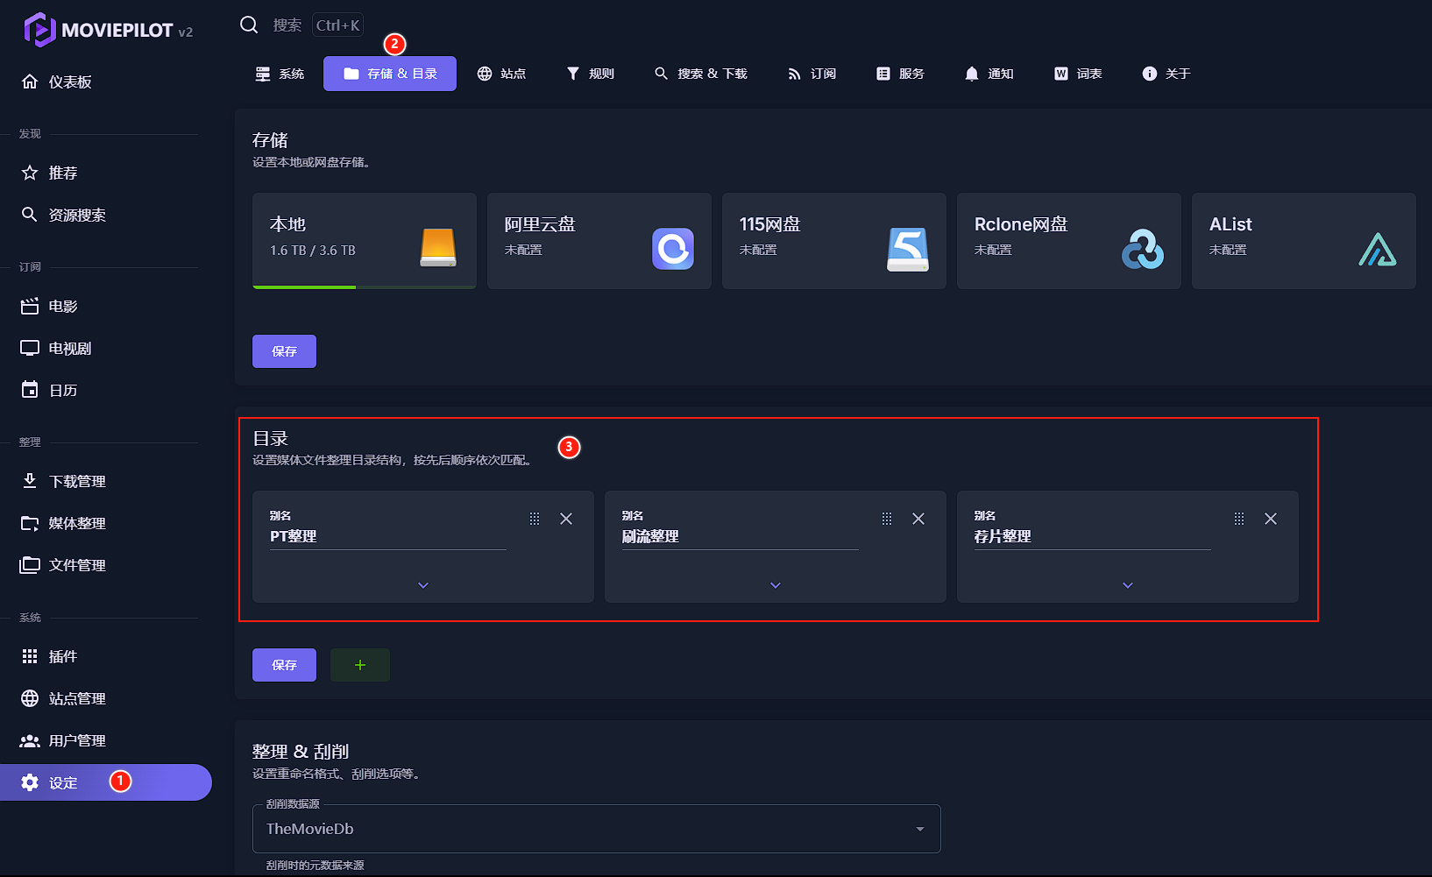Click the 本地 storage drive icon
The image size is (1432, 877).
coord(438,248)
